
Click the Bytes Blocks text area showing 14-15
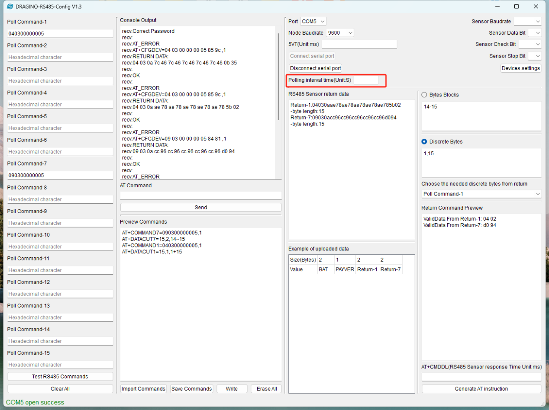click(481, 116)
